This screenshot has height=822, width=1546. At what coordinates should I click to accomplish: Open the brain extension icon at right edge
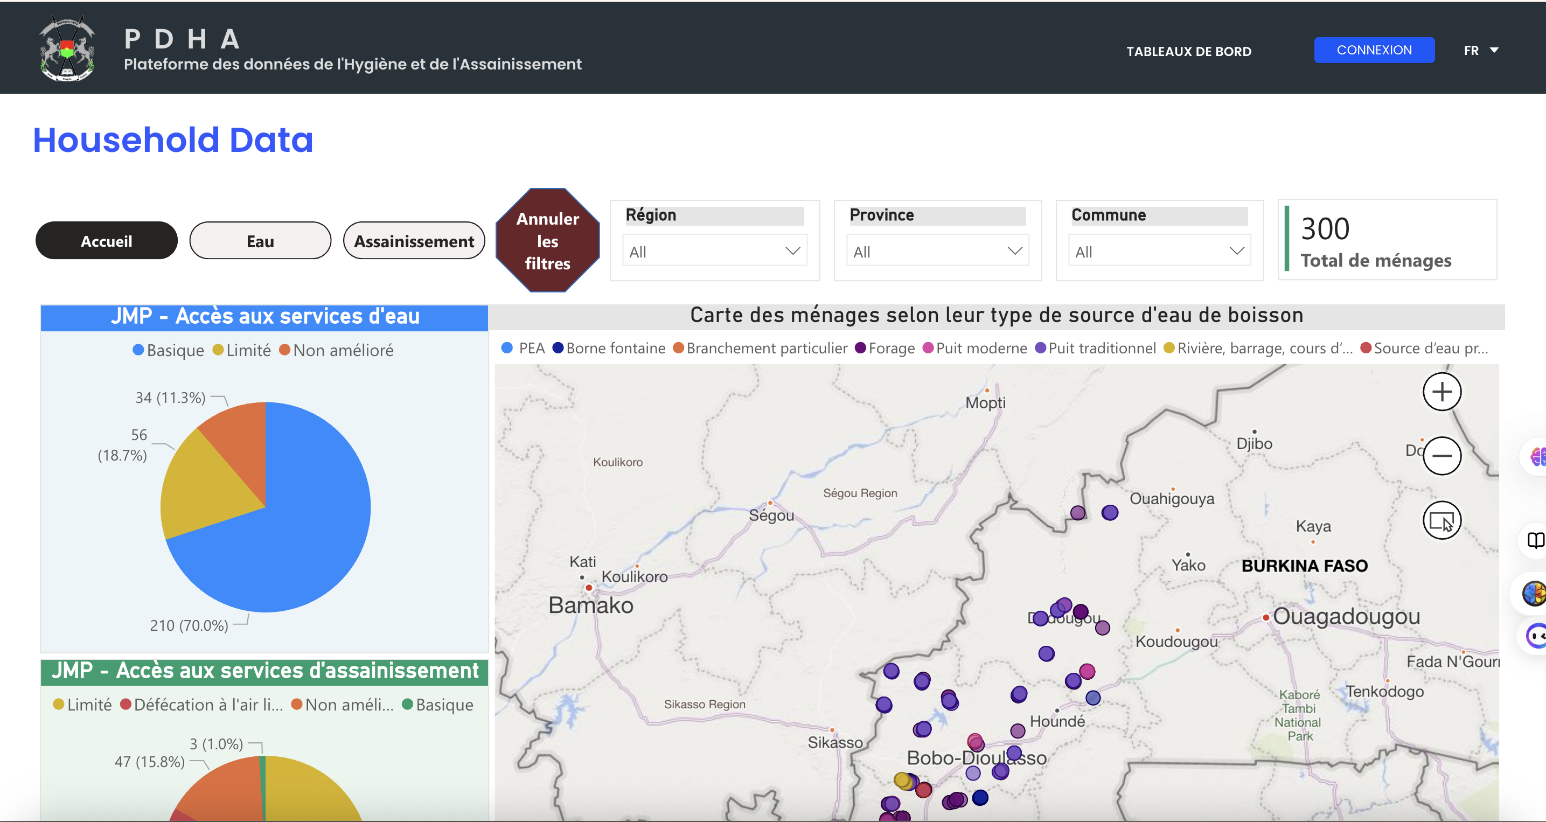click(1537, 457)
